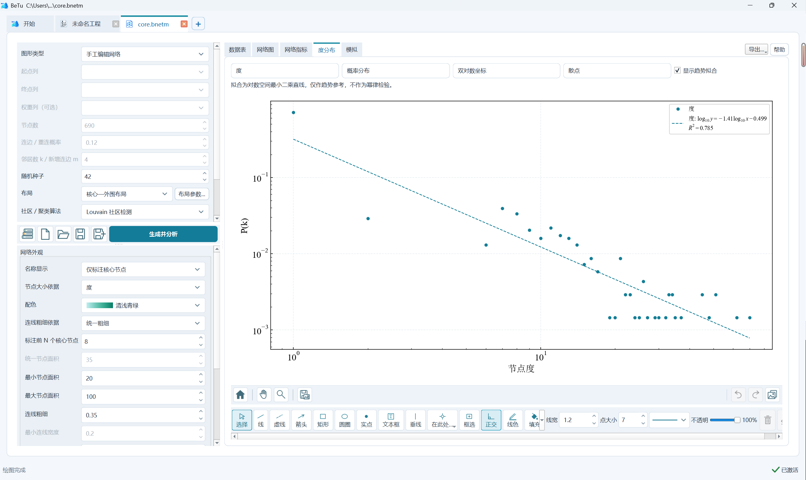Create new file with blank page icon
Screen dimensions: 806x480
click(45, 234)
